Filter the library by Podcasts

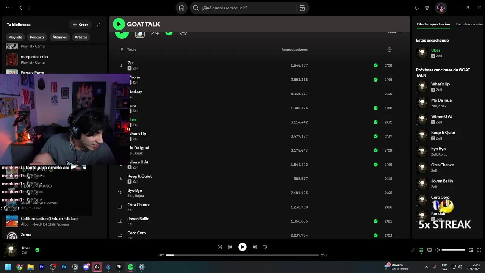(x=37, y=37)
